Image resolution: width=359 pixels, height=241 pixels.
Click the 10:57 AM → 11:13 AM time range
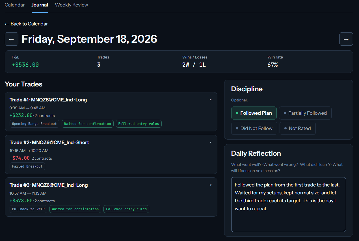click(28, 193)
